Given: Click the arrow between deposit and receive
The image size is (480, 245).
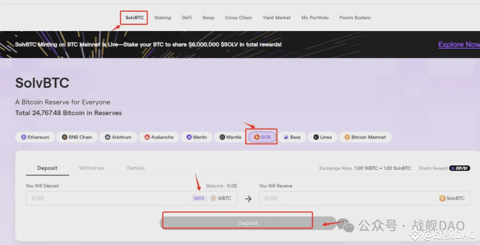Looking at the screenshot, I should 248,199.
